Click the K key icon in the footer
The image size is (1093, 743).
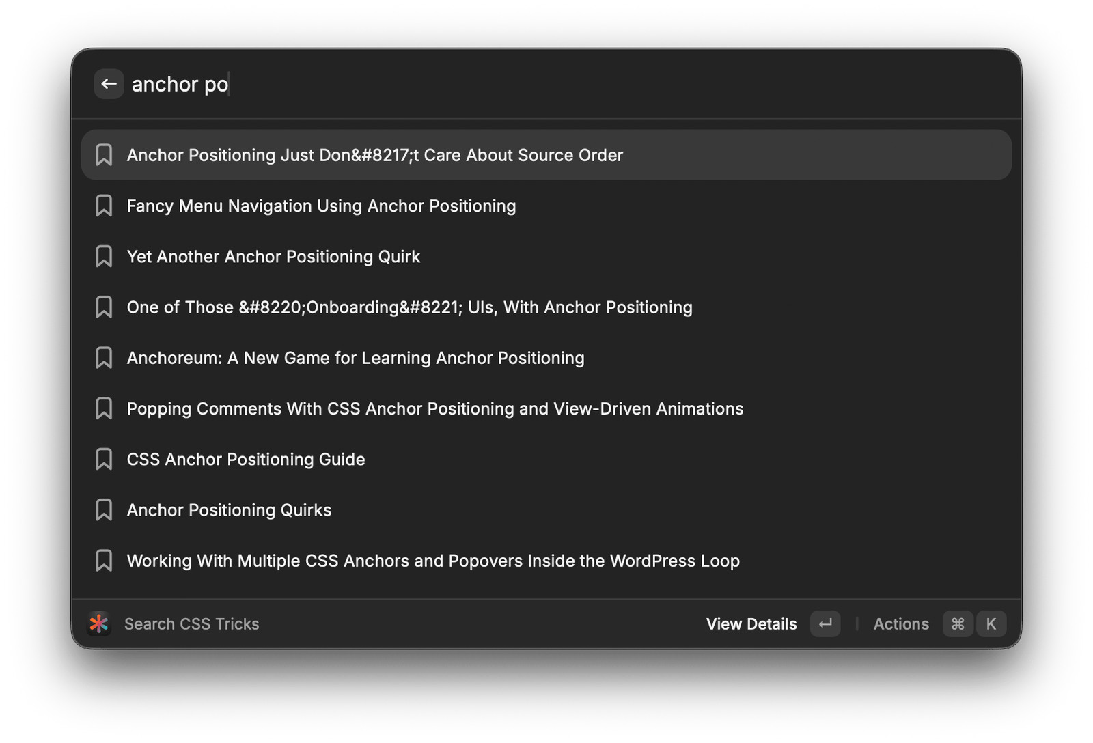pos(991,623)
